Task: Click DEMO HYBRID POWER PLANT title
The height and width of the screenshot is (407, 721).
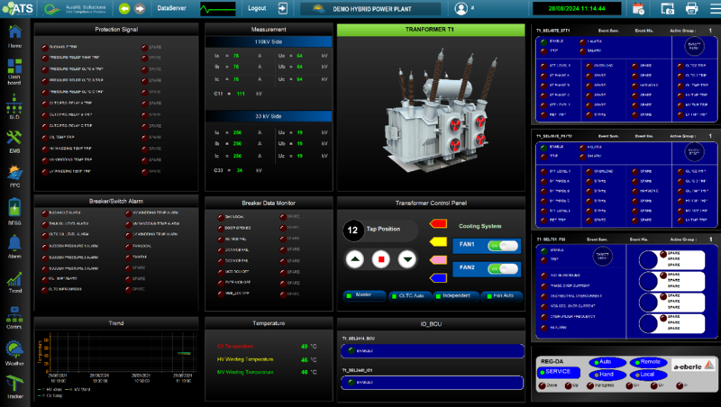Action: [371, 9]
